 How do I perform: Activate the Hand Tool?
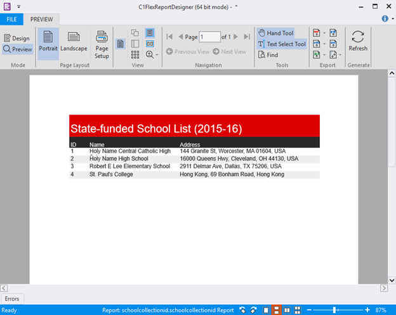(x=276, y=33)
